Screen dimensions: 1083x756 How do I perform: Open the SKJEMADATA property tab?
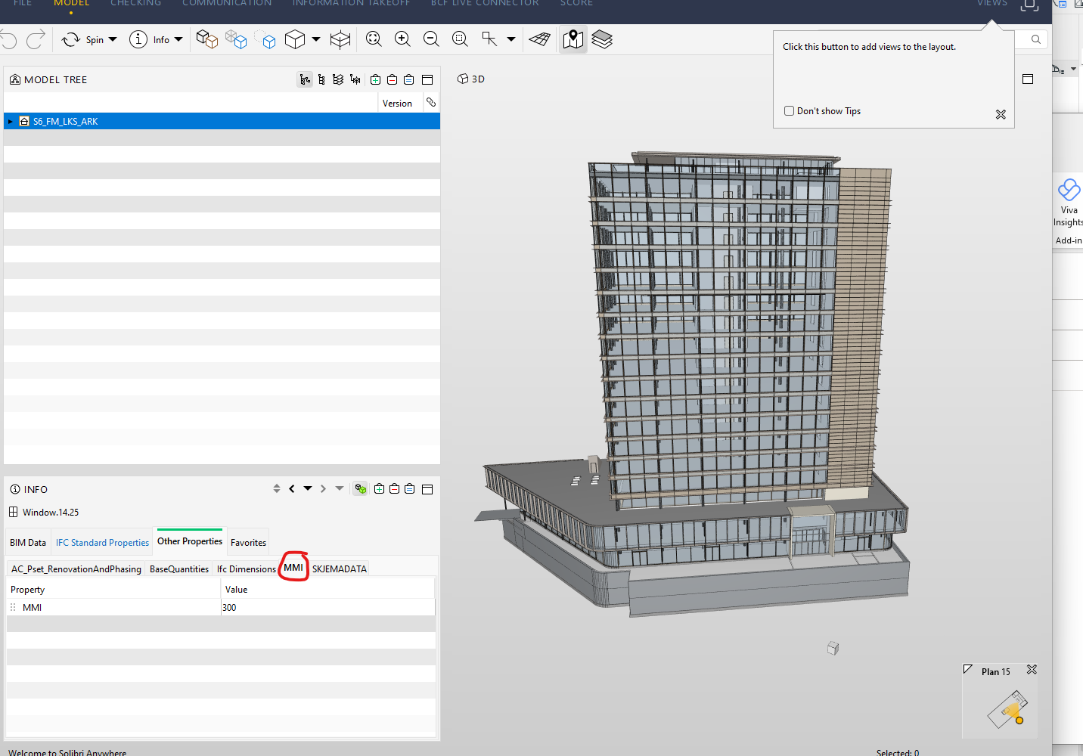[x=339, y=569]
